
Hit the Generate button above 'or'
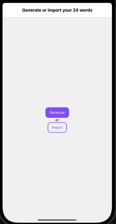(57, 113)
